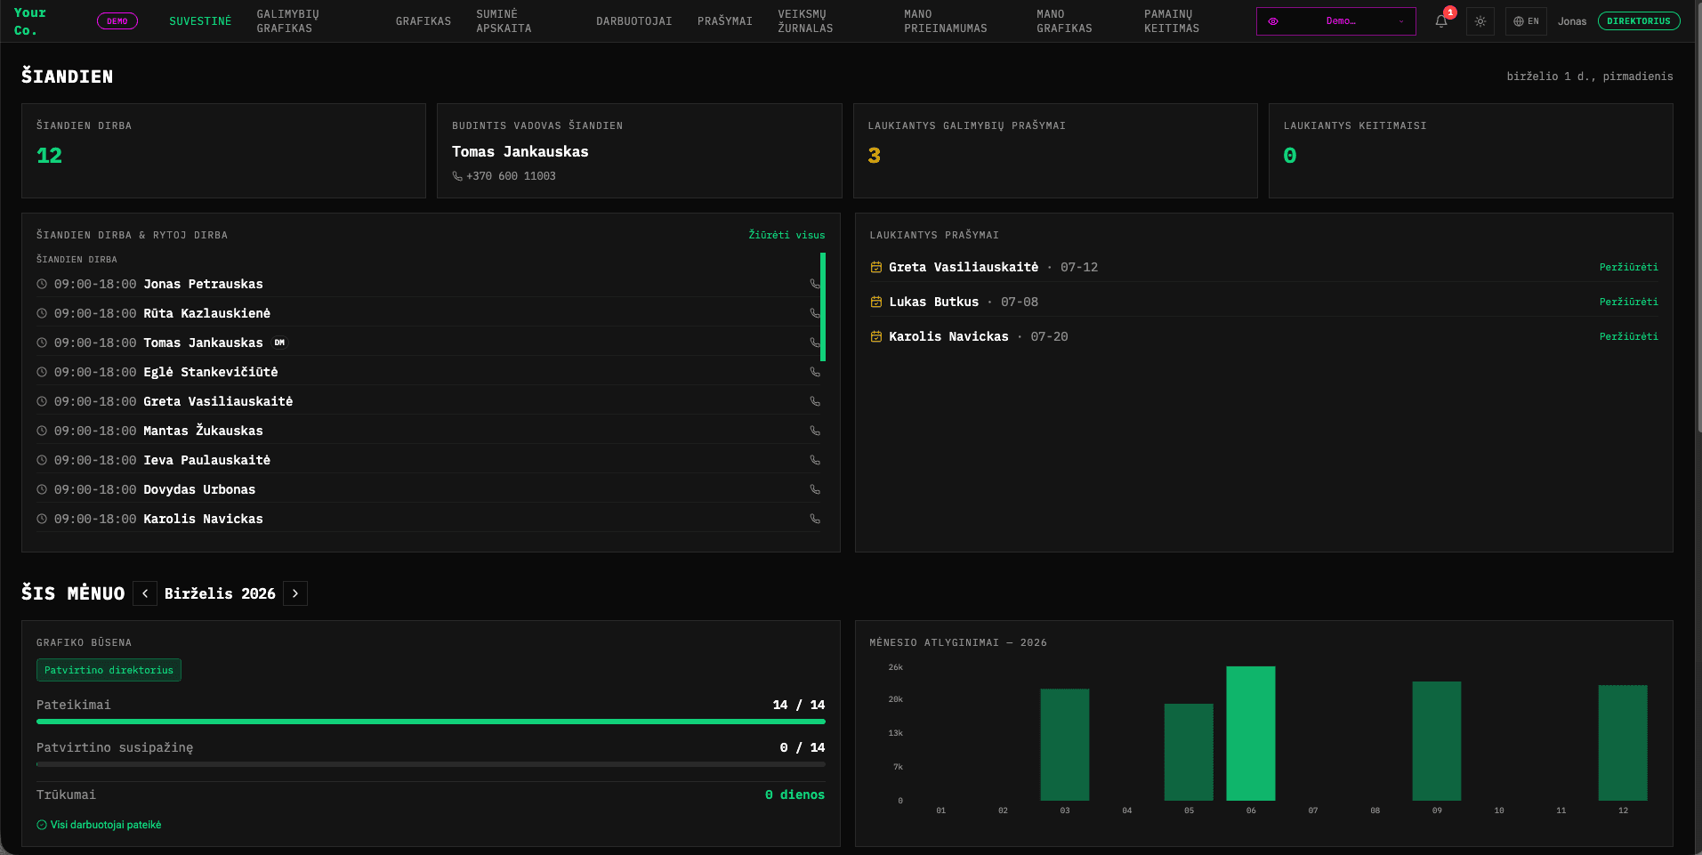Switch language with the EN globe button

[x=1526, y=21]
